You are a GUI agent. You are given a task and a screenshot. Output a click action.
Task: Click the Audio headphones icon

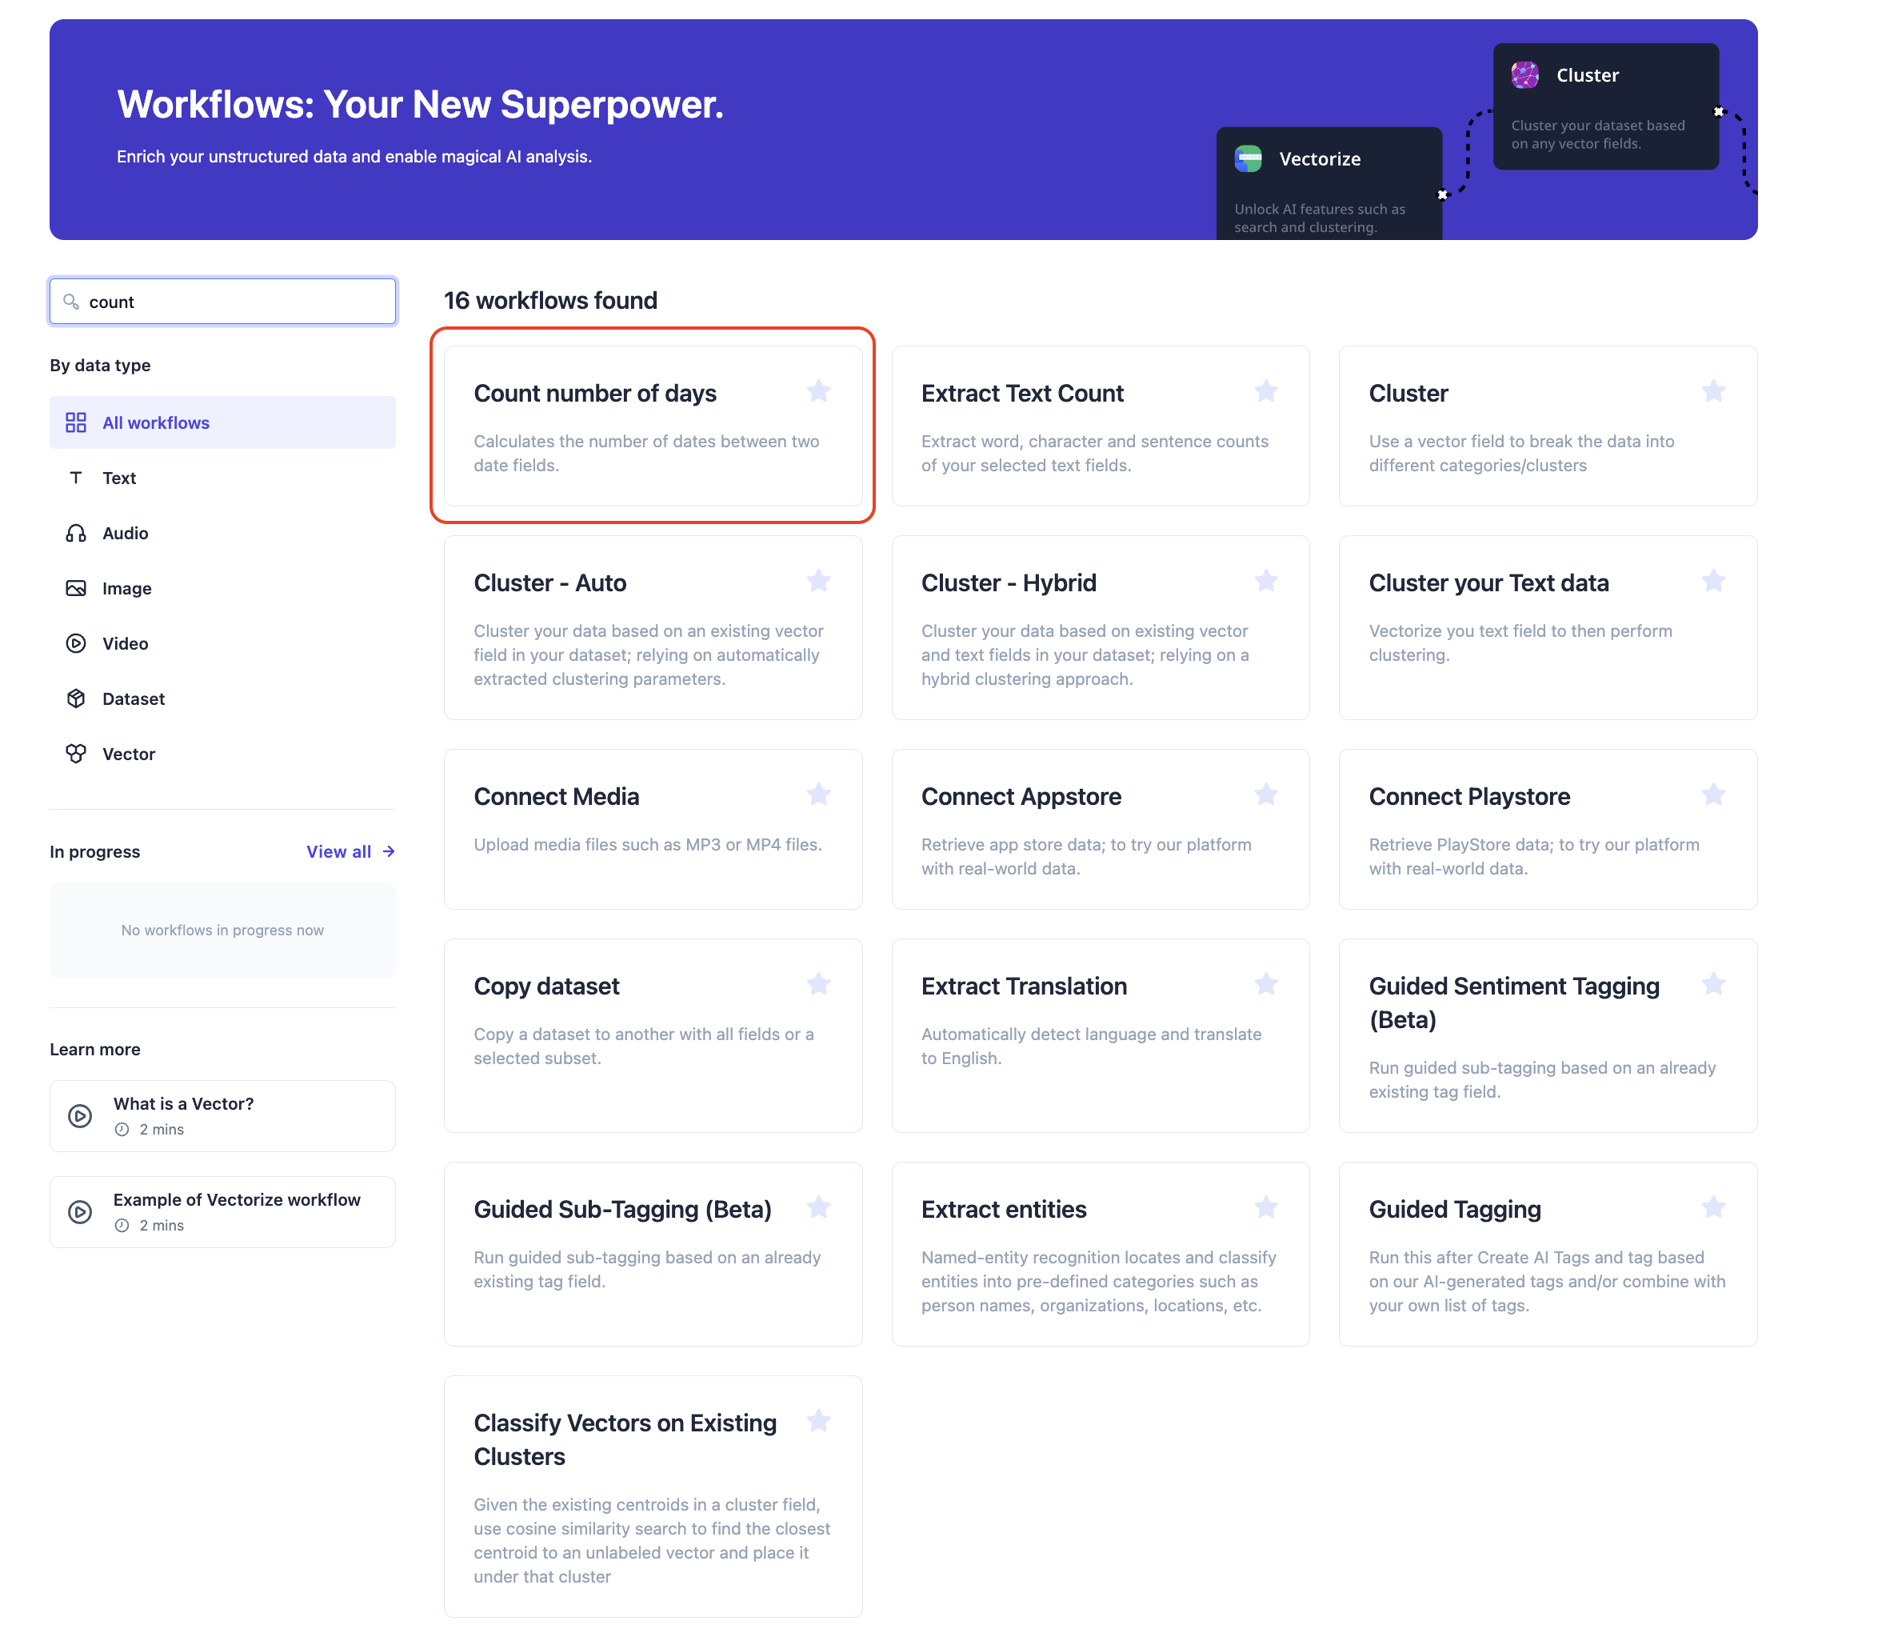pos(76,534)
